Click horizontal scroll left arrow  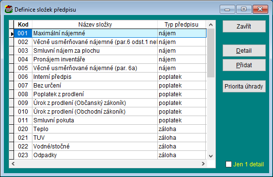coord(13,163)
